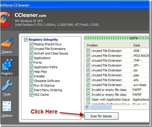Uncheck the .pae result row checkbox

(88, 75)
